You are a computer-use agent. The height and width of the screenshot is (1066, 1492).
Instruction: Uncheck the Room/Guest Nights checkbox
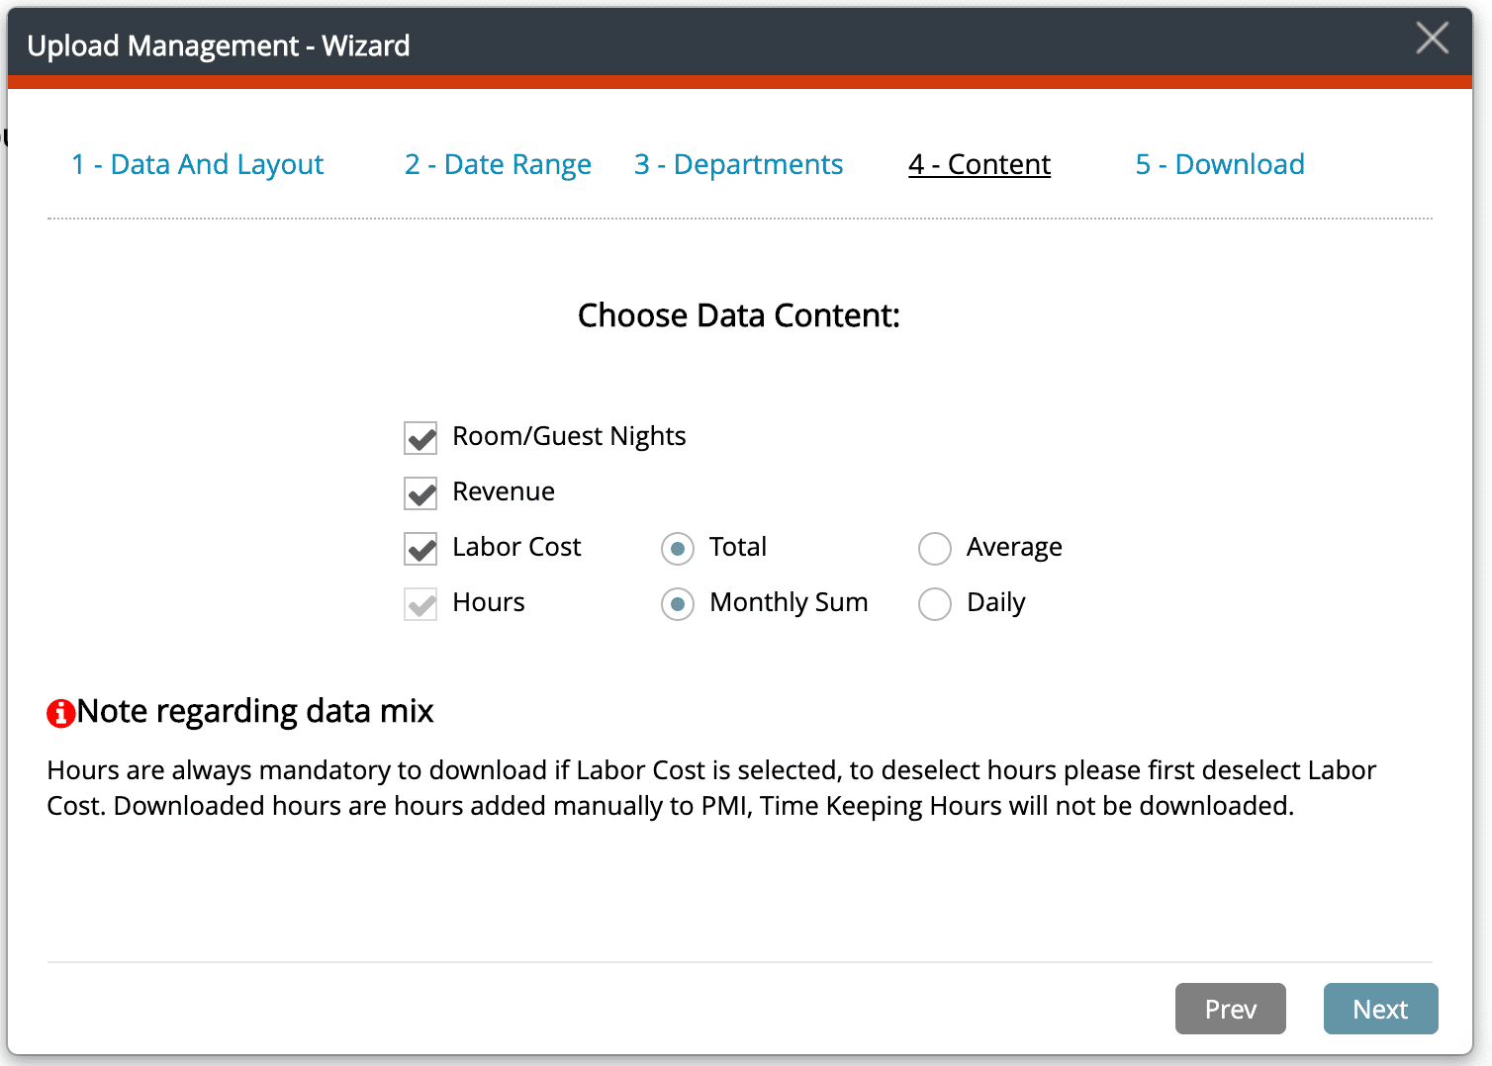[x=420, y=437]
